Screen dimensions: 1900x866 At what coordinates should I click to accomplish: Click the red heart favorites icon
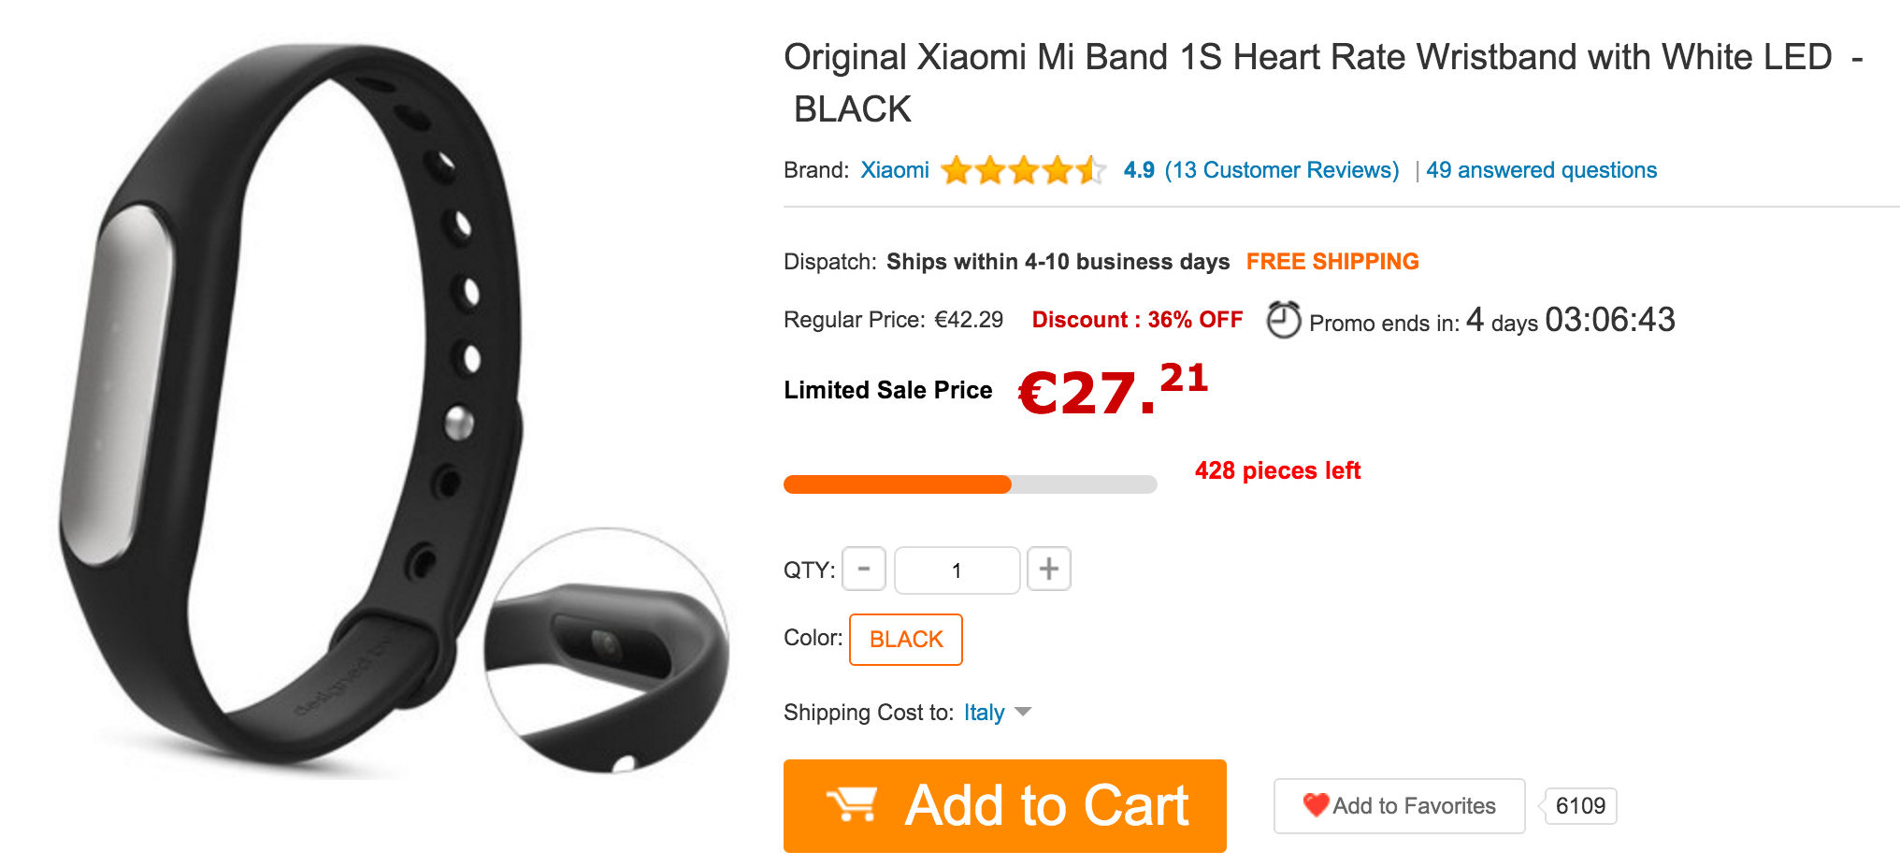click(x=1316, y=805)
